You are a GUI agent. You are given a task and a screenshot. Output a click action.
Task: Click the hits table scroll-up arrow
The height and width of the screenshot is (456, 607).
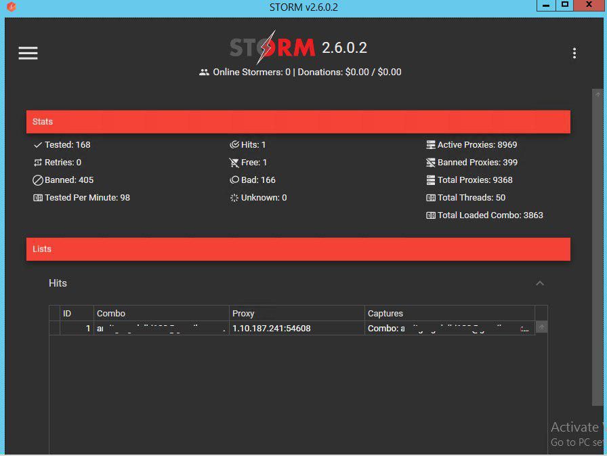[541, 327]
